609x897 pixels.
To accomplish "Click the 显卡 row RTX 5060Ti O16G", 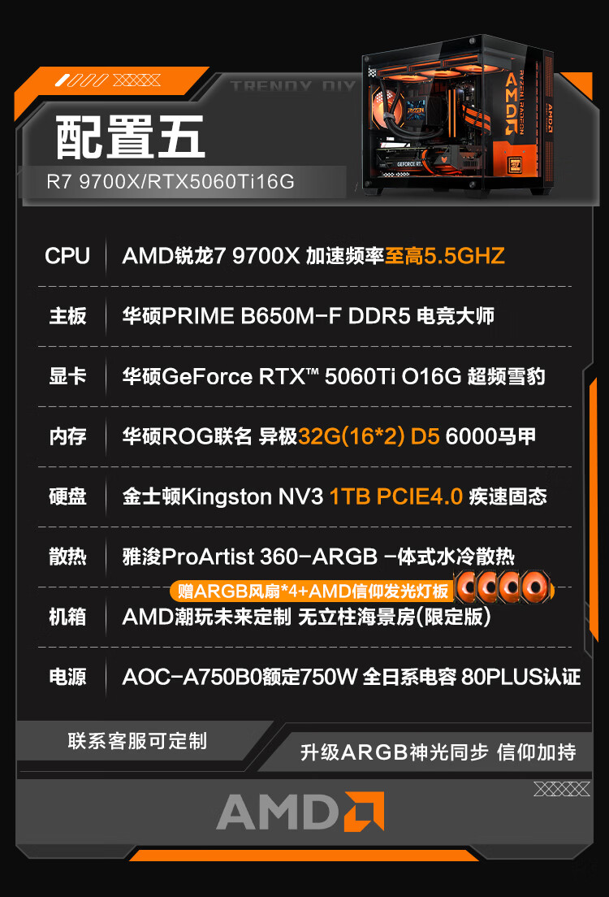I will click(x=304, y=376).
